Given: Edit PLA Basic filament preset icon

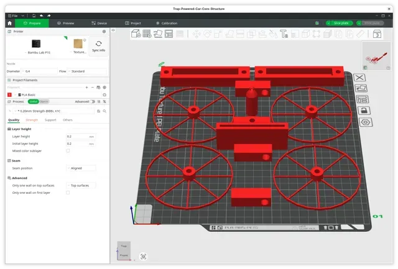Looking at the screenshot, I should [x=104, y=94].
